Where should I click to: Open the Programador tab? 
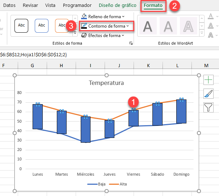(x=77, y=5)
